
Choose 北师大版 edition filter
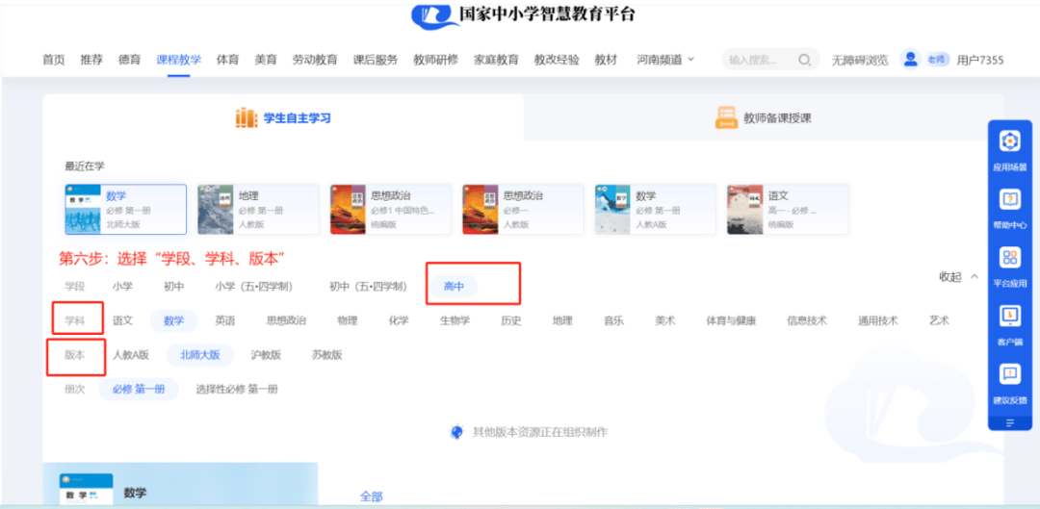200,355
